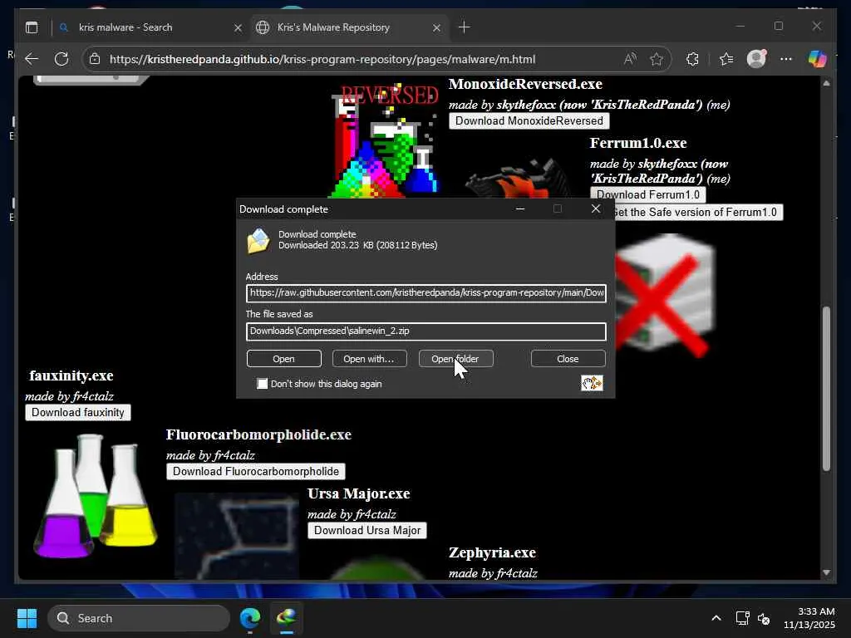
Task: Add page to favorites star icon
Action: point(657,59)
